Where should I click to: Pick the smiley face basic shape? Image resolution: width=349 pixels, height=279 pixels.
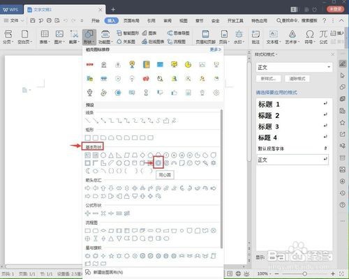click(190, 163)
